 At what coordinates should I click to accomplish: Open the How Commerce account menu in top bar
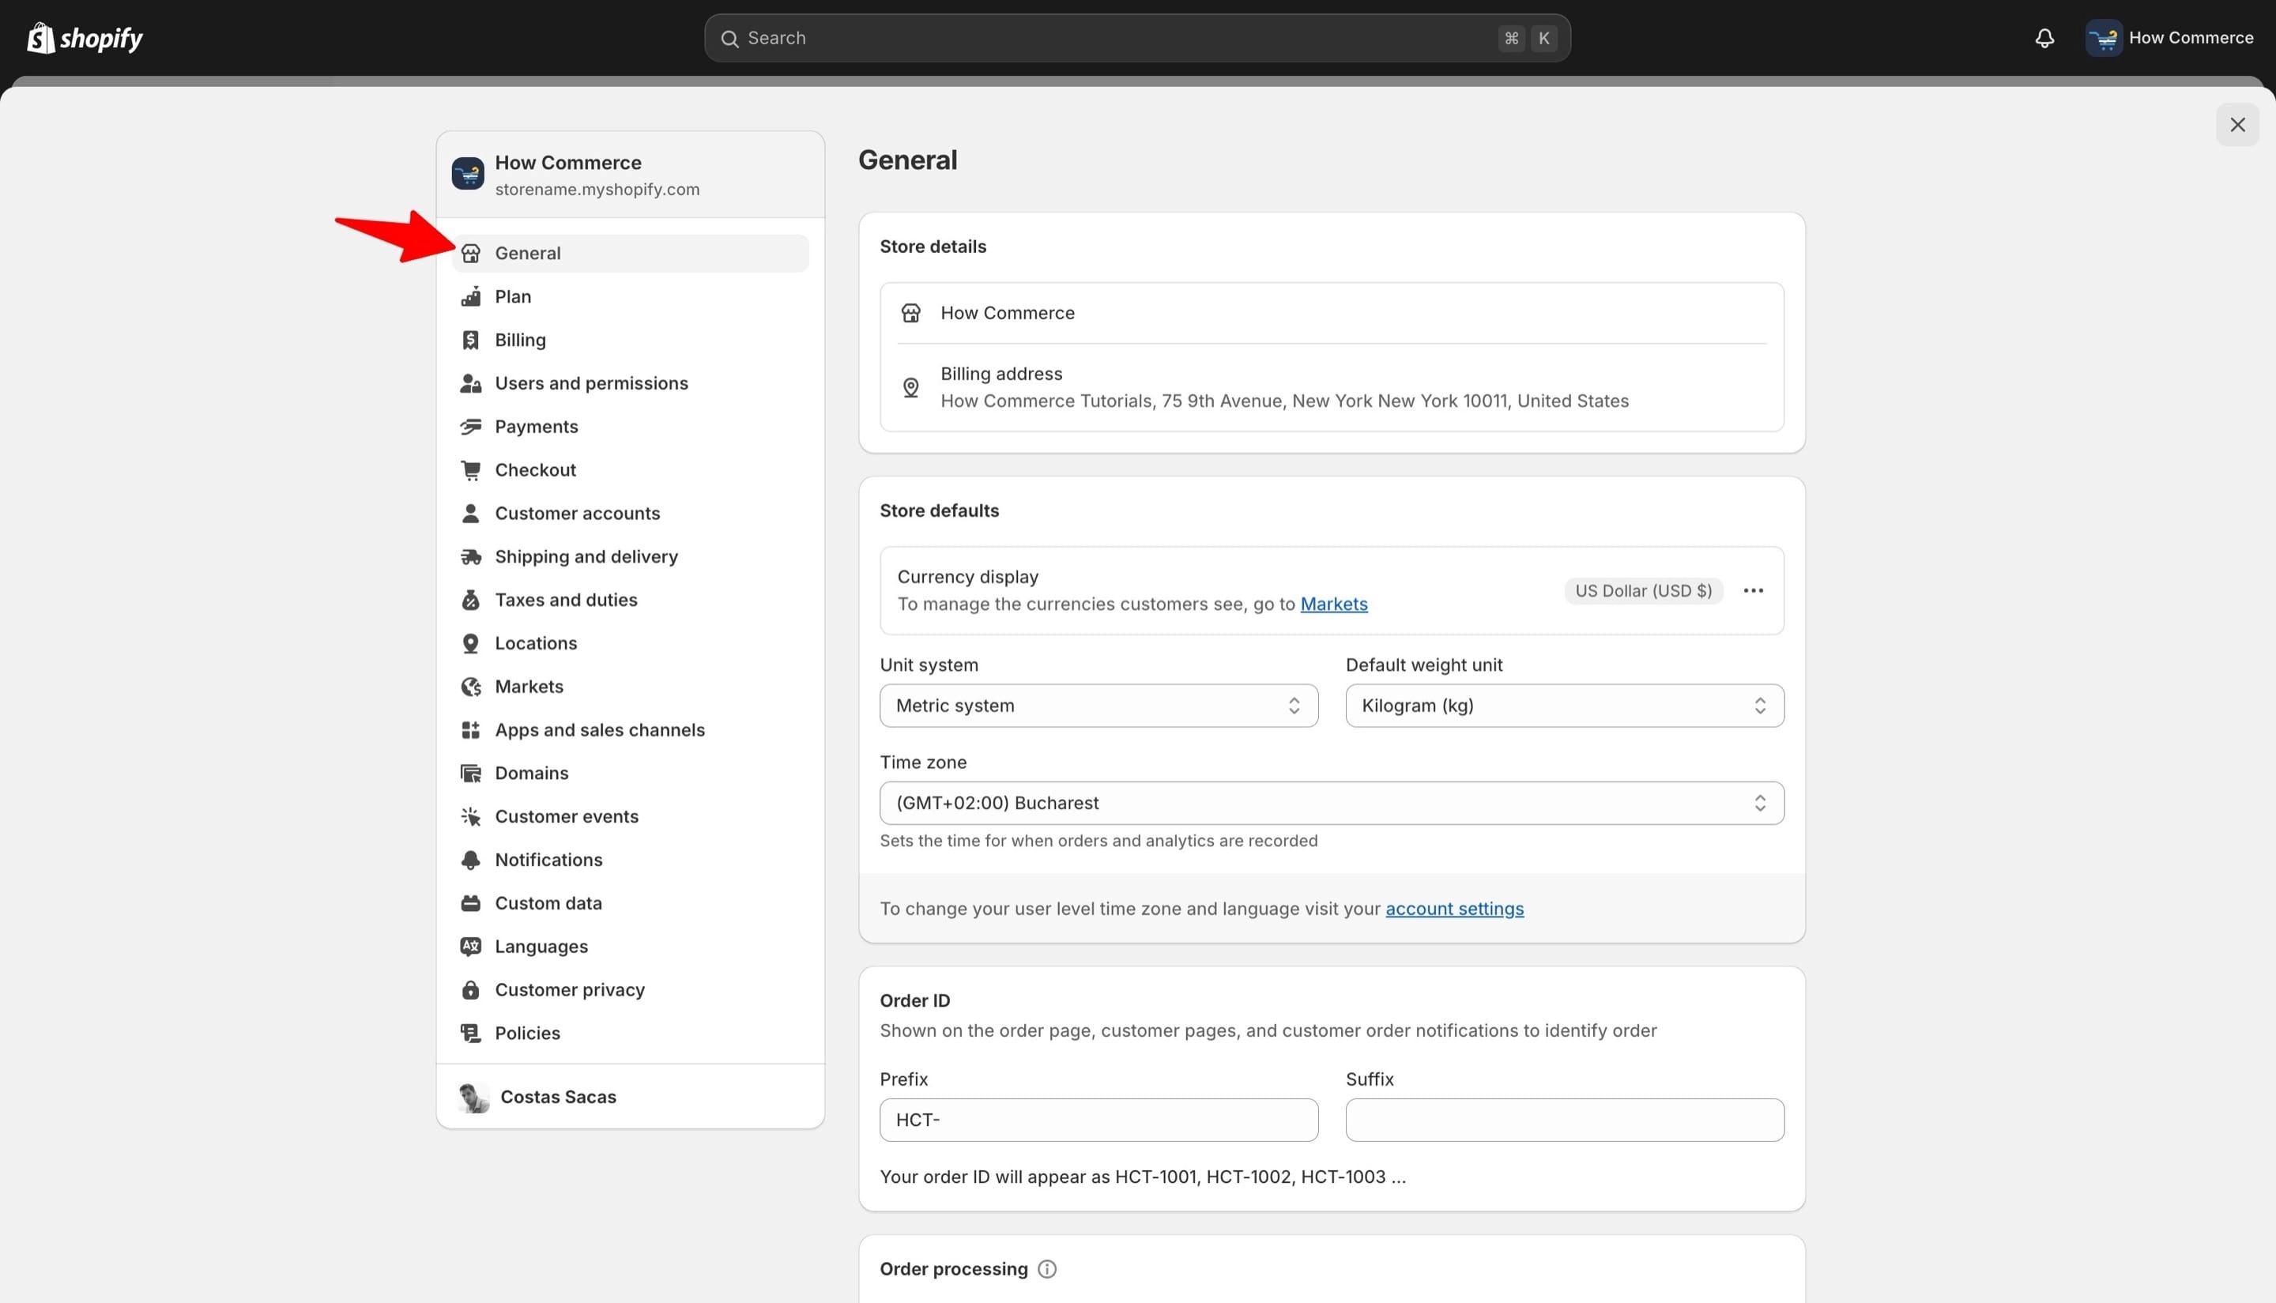2169,38
